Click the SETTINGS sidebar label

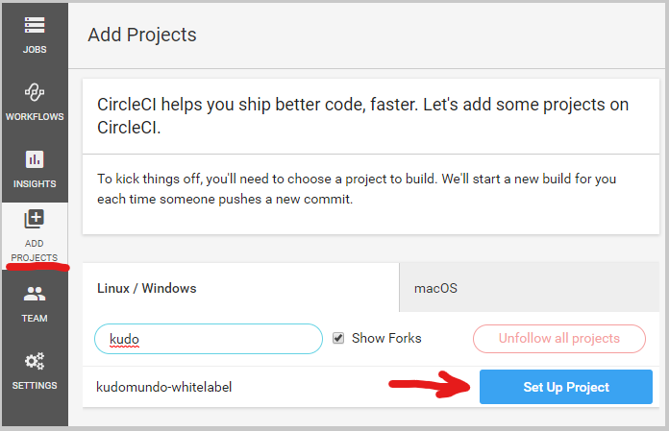click(35, 386)
